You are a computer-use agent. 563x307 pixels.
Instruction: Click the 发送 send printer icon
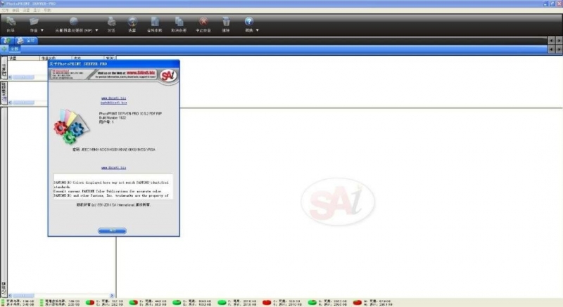(x=111, y=22)
